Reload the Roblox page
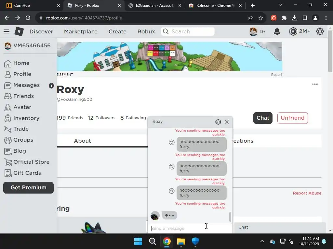 point(28,18)
